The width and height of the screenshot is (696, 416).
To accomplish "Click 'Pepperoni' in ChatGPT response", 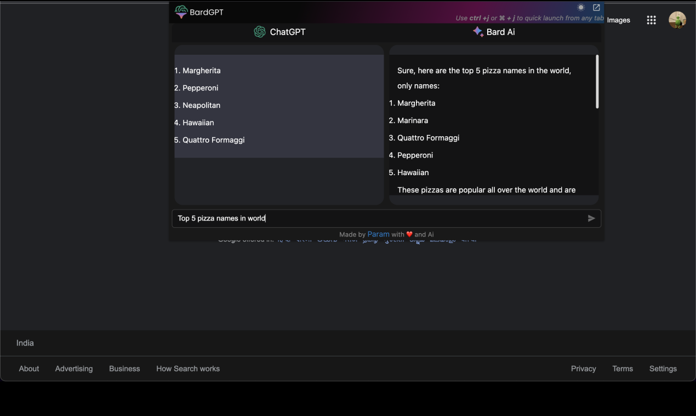I will tap(201, 88).
